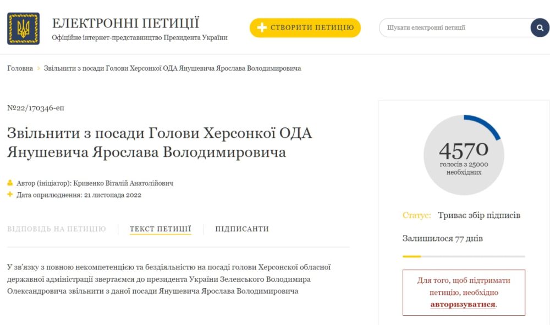The height and width of the screenshot is (325, 550).
Task: Click the remaining days progress bar
Action: click(x=463, y=256)
